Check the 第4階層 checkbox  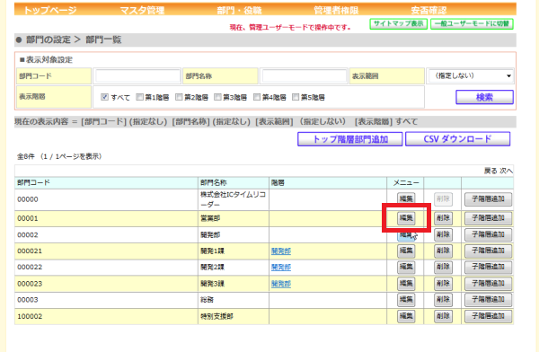[x=257, y=97]
